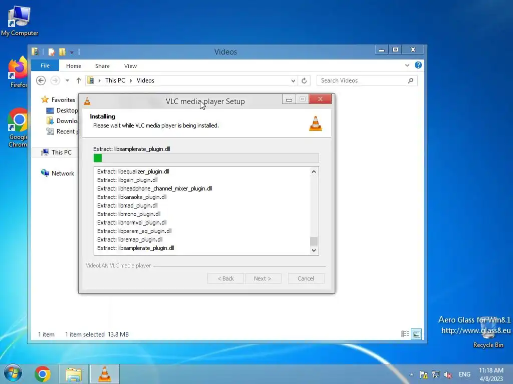Open the File ribbon tab
The width and height of the screenshot is (513, 384).
(45, 65)
